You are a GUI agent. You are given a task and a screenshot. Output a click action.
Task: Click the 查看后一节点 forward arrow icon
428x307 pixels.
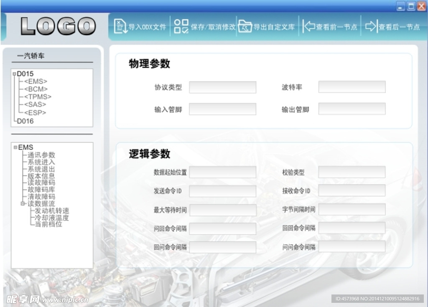coord(370,25)
